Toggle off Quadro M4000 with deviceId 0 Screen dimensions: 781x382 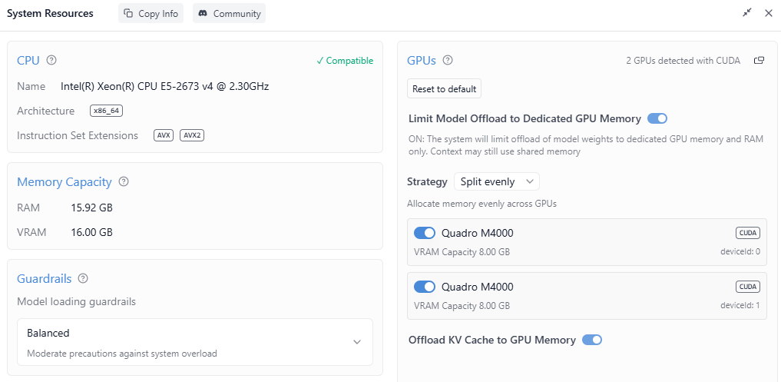pos(424,233)
